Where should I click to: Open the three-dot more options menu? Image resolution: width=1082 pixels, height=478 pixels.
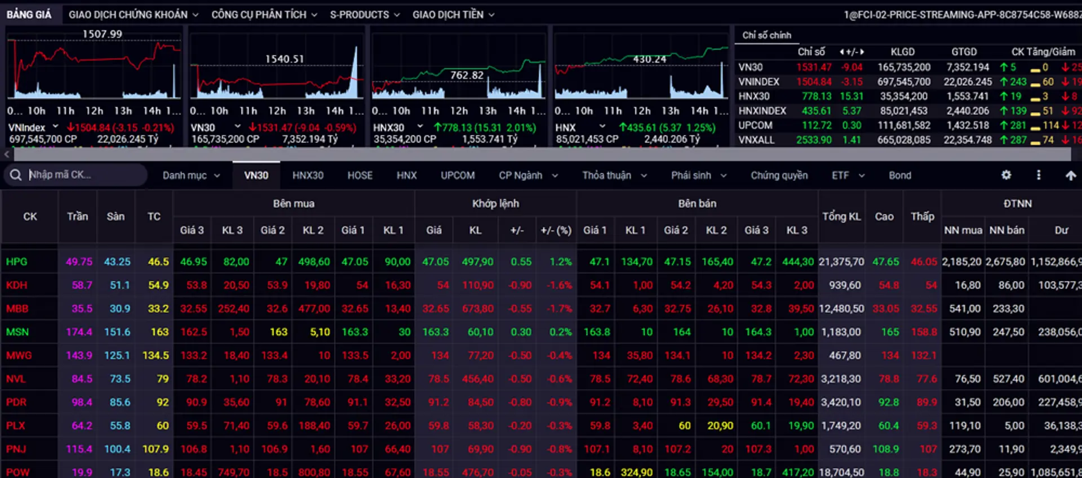[1039, 175]
